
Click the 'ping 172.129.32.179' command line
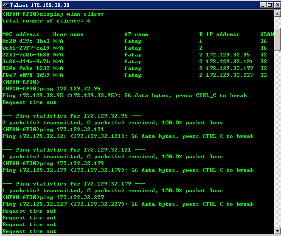[53, 163]
